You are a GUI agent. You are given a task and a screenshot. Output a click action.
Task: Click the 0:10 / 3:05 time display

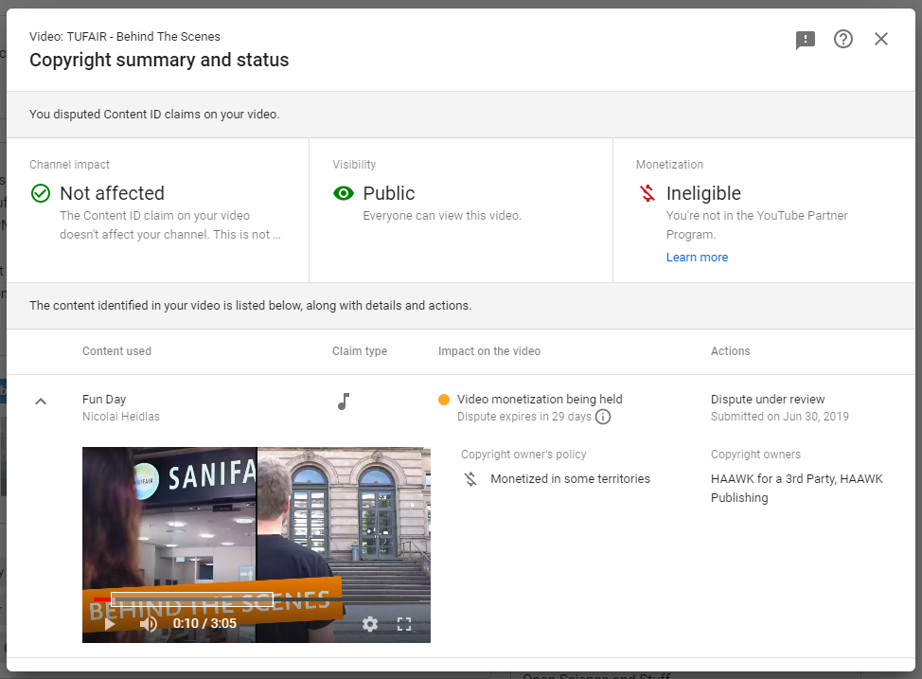(204, 624)
